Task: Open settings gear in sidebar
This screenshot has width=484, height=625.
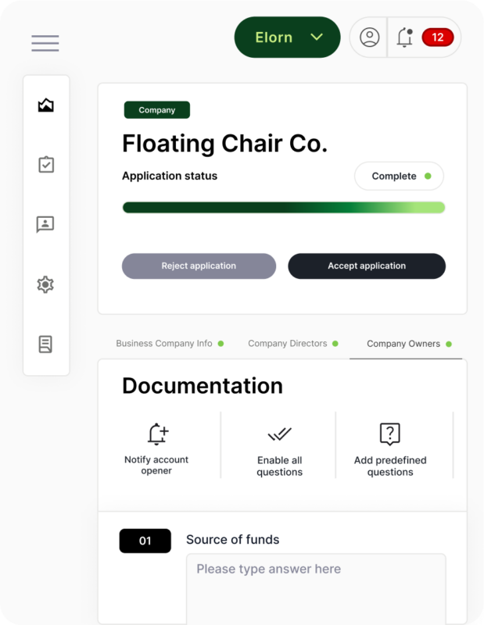Action: (46, 284)
